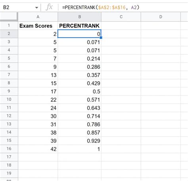Select column C header
This screenshot has height=181, width=188.
(x=121, y=17)
